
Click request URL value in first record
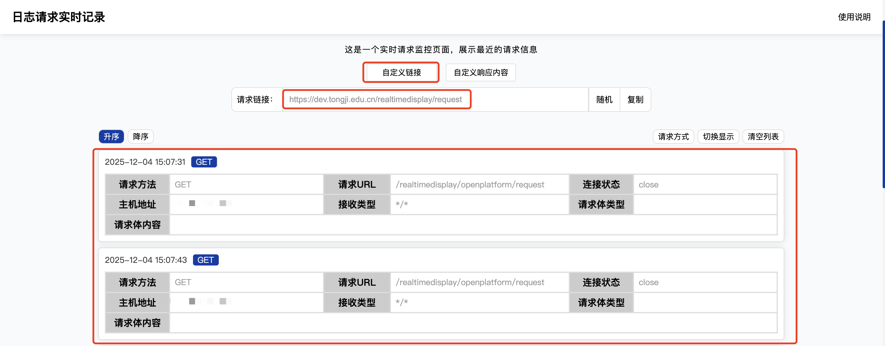tap(470, 185)
